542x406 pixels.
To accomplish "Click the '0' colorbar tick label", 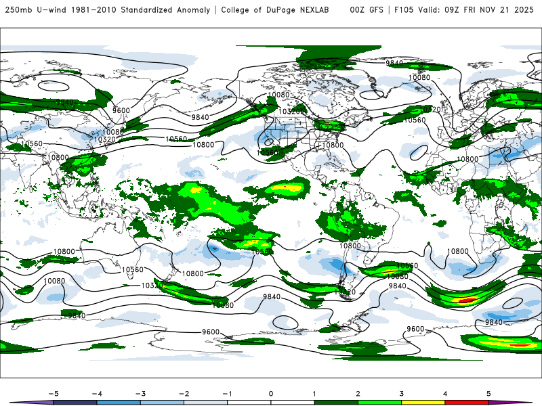I will pos(271,394).
